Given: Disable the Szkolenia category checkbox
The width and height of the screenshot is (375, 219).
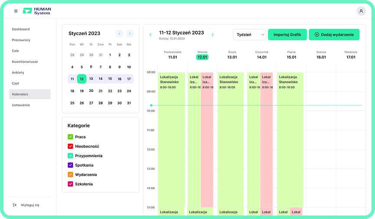Looking at the screenshot, I should click(x=70, y=184).
